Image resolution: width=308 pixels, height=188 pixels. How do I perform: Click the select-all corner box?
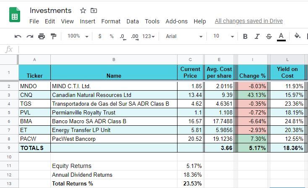click(9, 60)
